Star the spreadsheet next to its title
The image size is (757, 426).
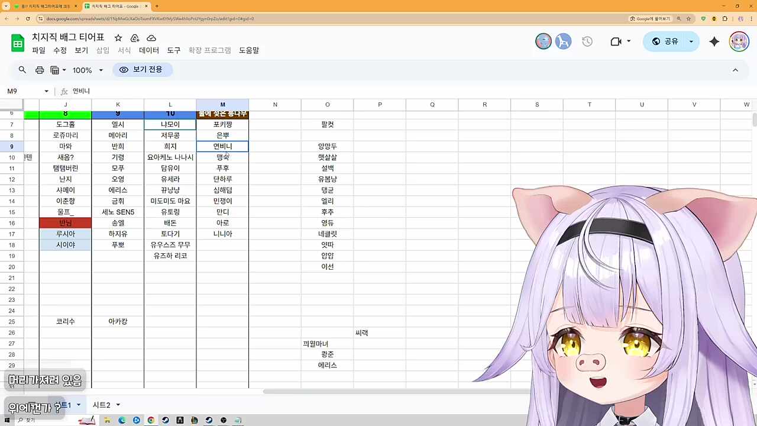(x=118, y=37)
